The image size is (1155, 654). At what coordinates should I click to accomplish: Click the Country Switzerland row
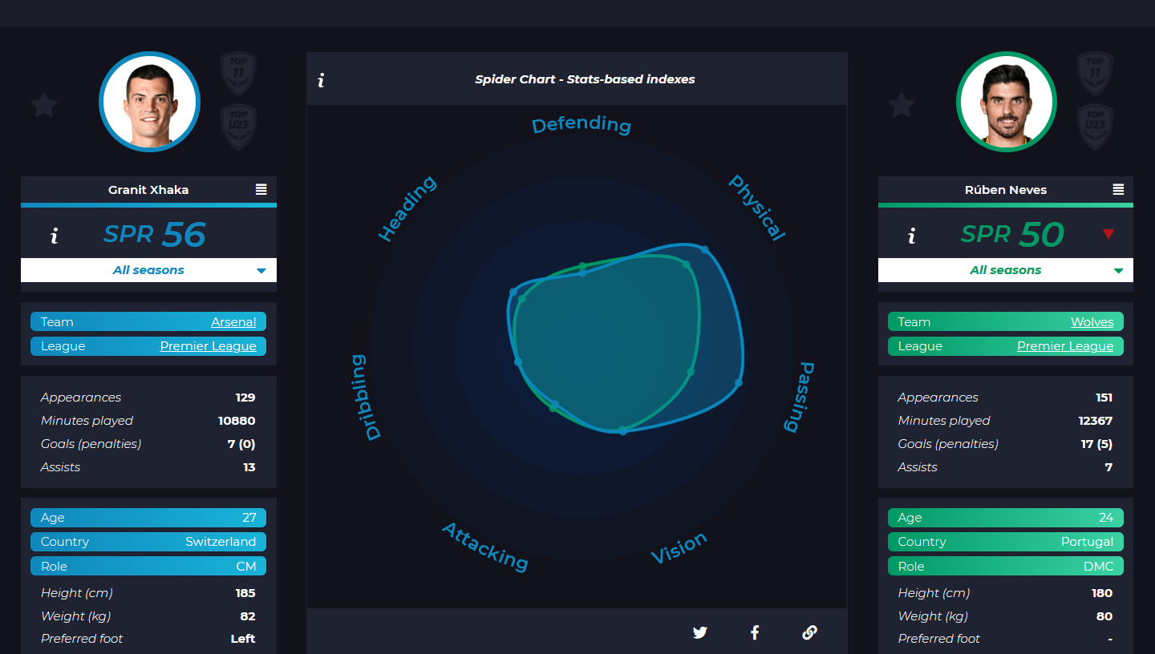coord(148,542)
